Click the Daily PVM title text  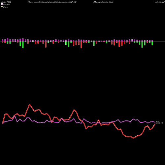click(x=6, y=2)
